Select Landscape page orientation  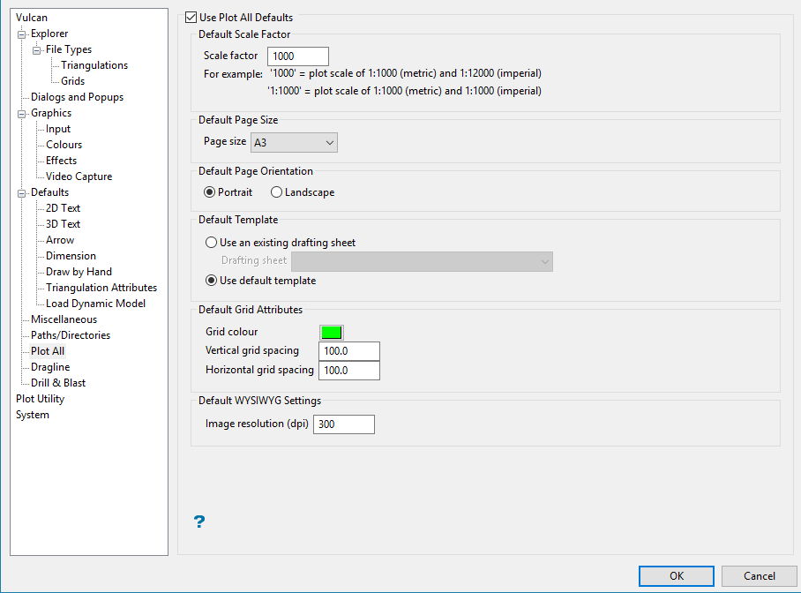click(276, 192)
